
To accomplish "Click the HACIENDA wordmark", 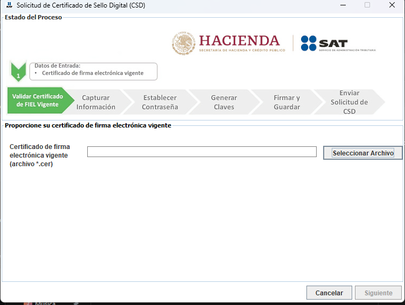I will coord(239,41).
